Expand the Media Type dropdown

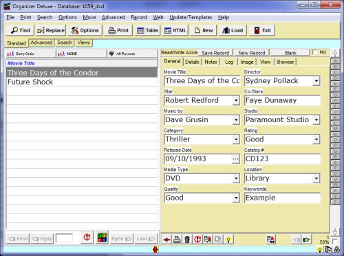[x=236, y=178]
